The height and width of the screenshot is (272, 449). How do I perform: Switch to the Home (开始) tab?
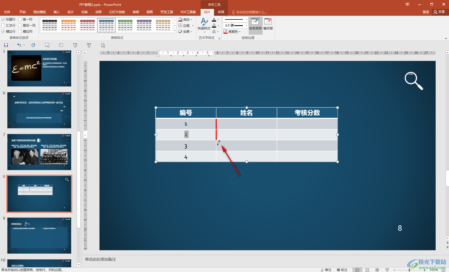22,12
